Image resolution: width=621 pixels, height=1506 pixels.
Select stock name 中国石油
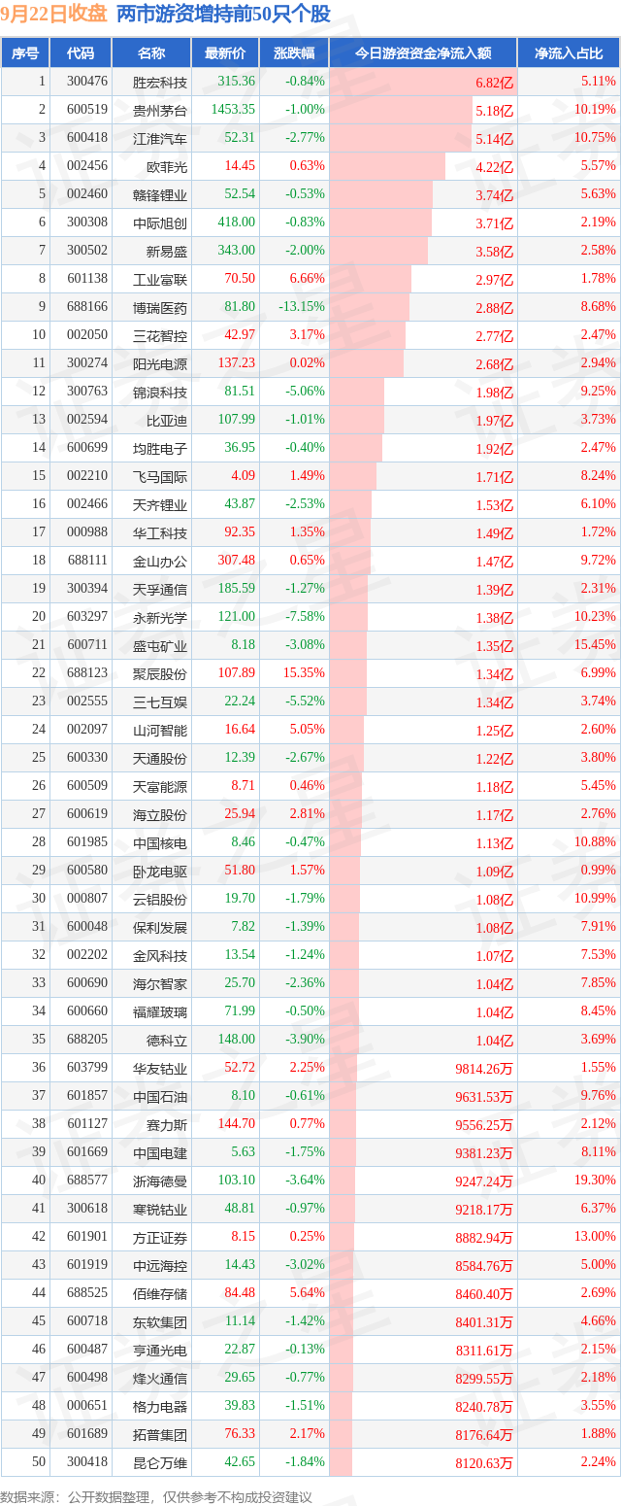point(159,1096)
